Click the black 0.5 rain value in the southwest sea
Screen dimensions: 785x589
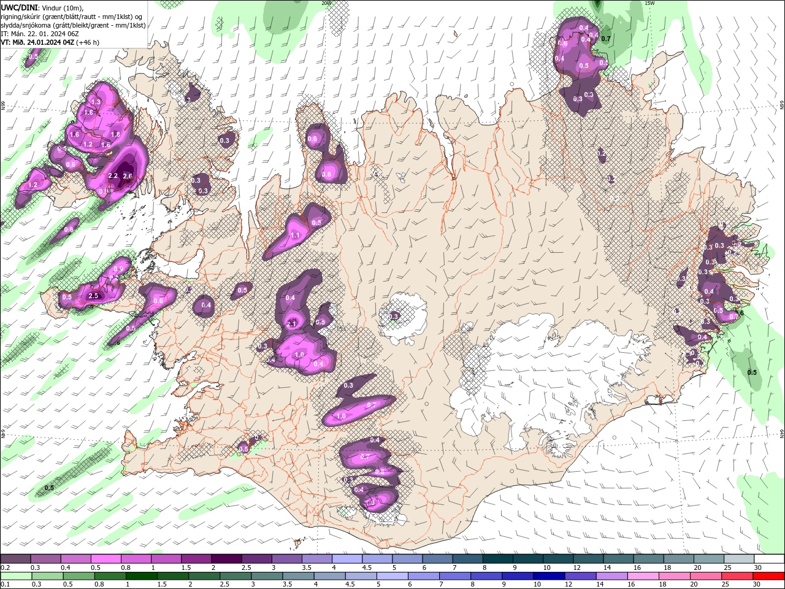(x=49, y=488)
